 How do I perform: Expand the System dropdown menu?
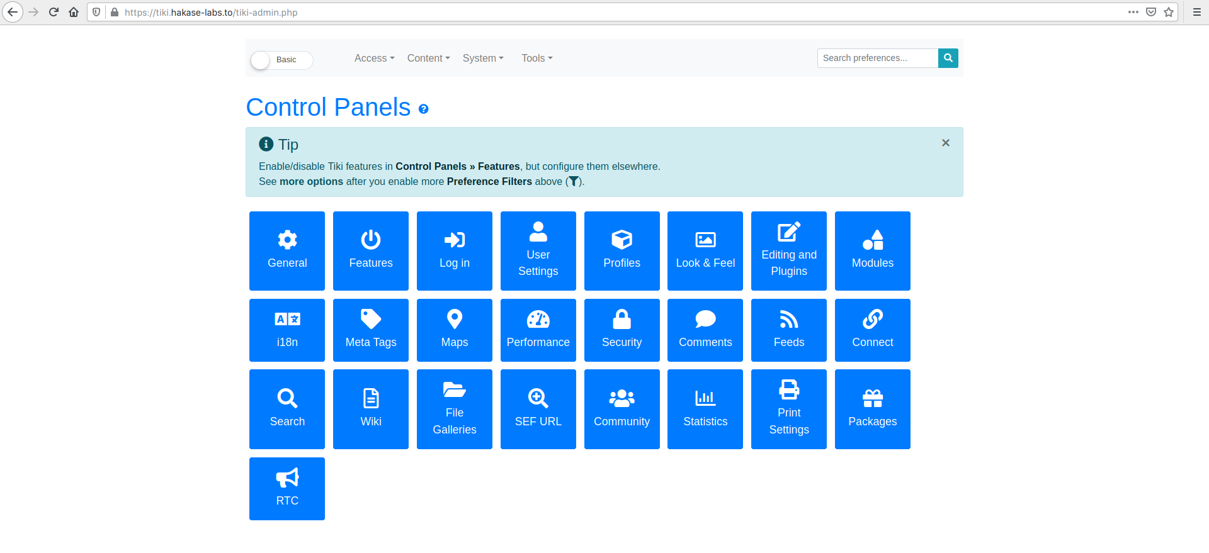click(x=483, y=58)
